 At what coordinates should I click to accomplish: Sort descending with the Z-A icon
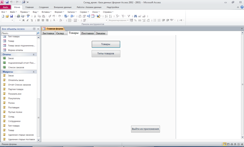coord(110,16)
